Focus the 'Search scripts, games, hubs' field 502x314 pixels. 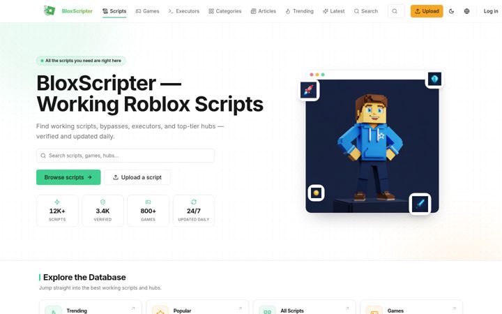click(125, 156)
